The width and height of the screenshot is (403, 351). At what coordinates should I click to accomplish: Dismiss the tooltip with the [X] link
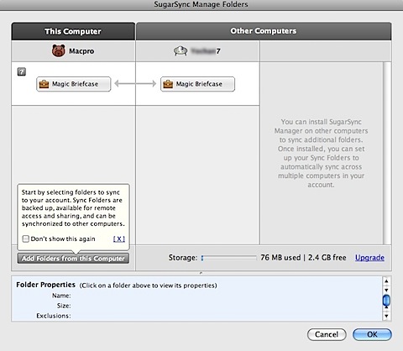click(x=119, y=238)
